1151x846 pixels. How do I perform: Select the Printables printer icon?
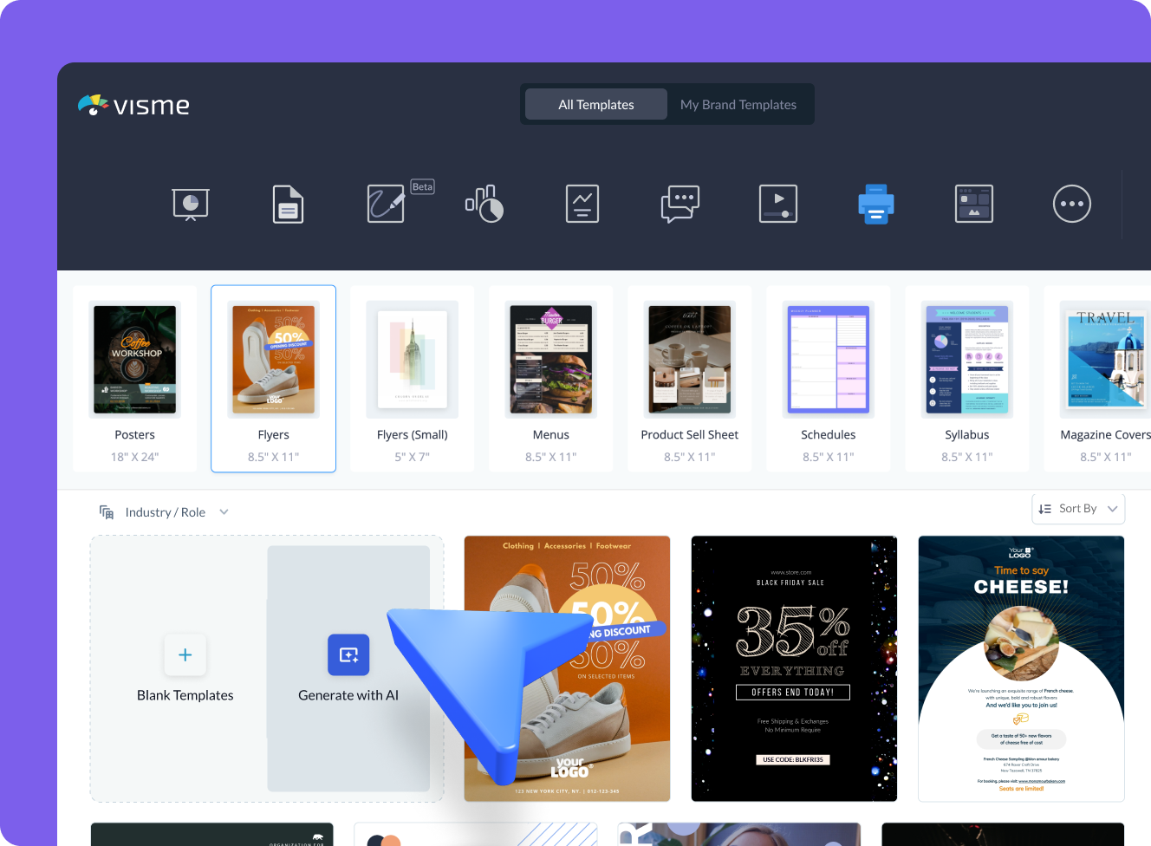[x=876, y=205]
